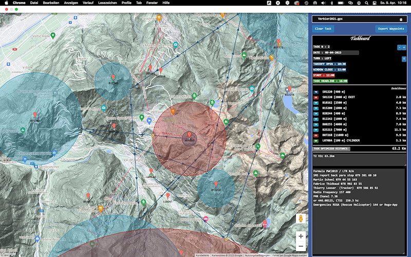Viewport: 411px width, 257px height.
Task: Toggle turn direction with the T button
Action: click(x=404, y=59)
